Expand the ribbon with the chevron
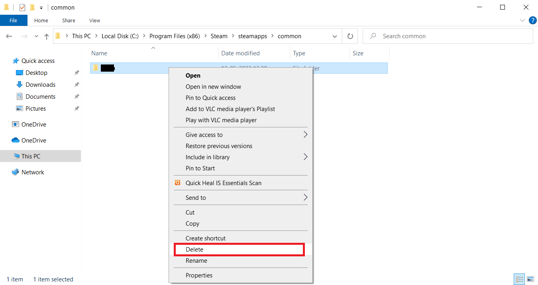Screen dimensions: 538x285 point(522,20)
